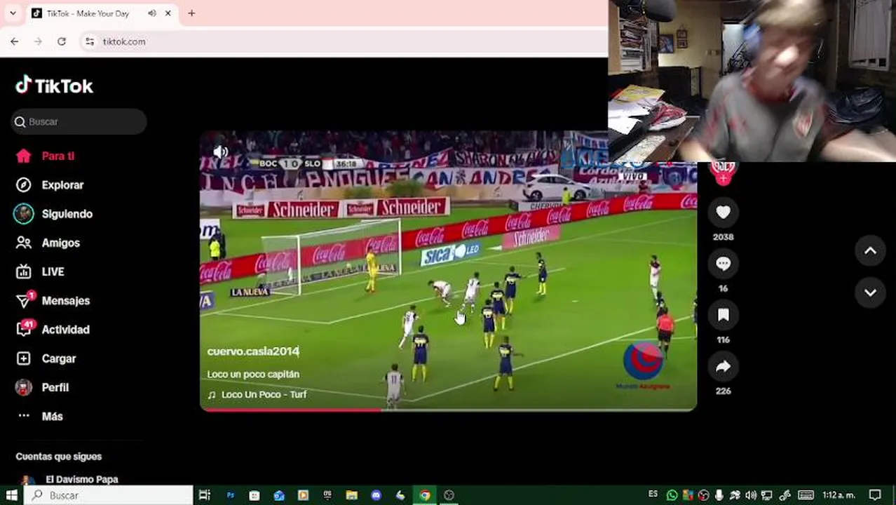Open network status tray icon
The width and height of the screenshot is (896, 505).
pos(768,495)
